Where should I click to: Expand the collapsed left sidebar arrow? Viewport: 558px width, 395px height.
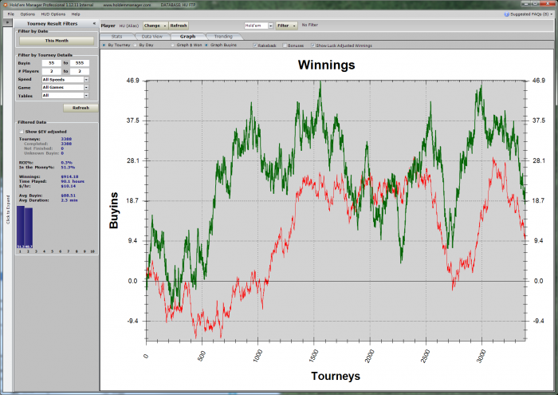click(x=6, y=22)
